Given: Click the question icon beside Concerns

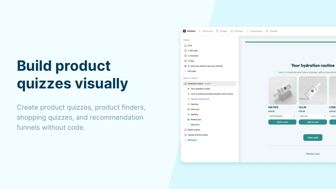Looking at the screenshot, I should pyautogui.click(x=186, y=56).
